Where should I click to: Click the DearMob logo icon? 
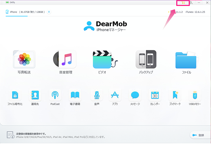point(89,26)
